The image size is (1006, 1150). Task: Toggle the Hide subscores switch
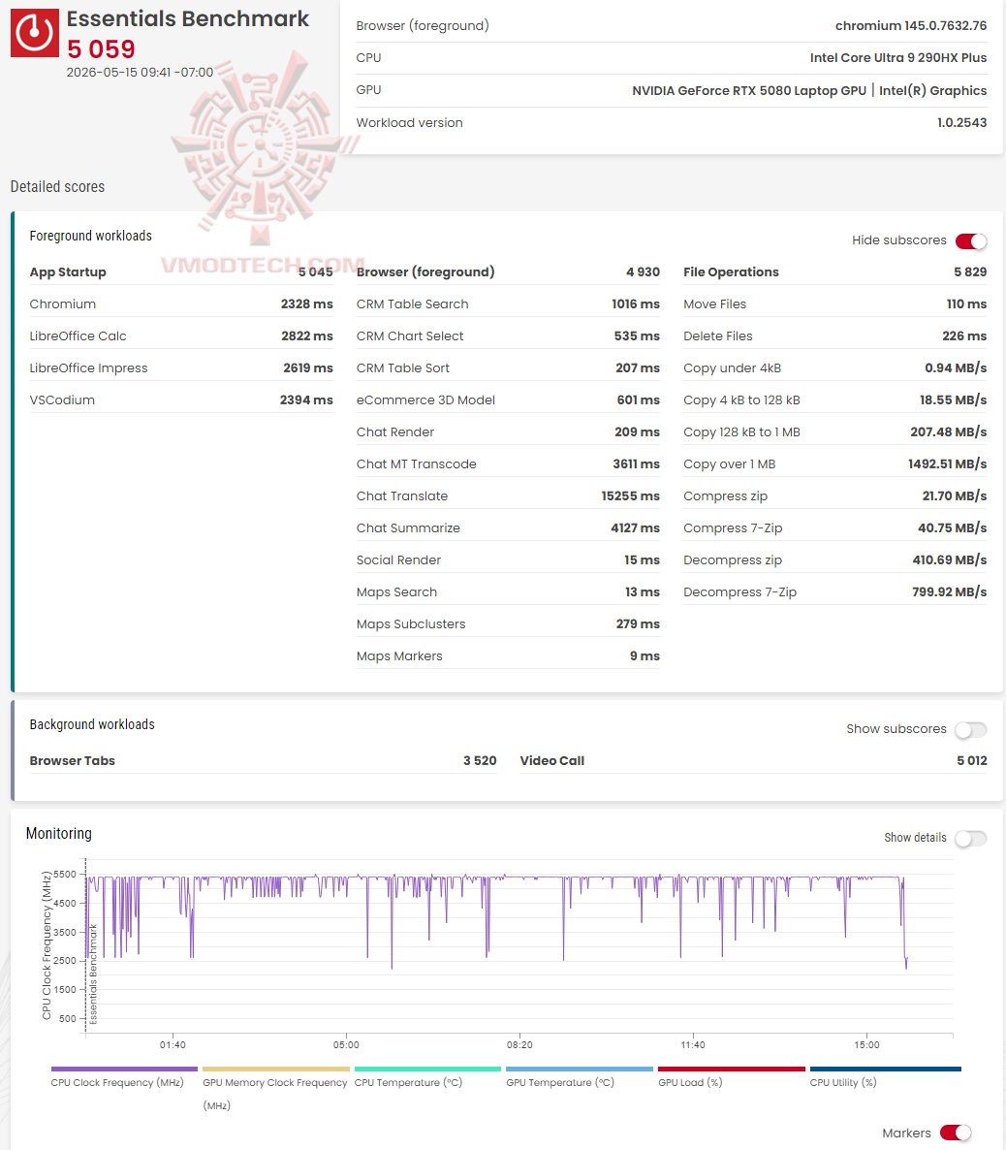pyautogui.click(x=971, y=240)
